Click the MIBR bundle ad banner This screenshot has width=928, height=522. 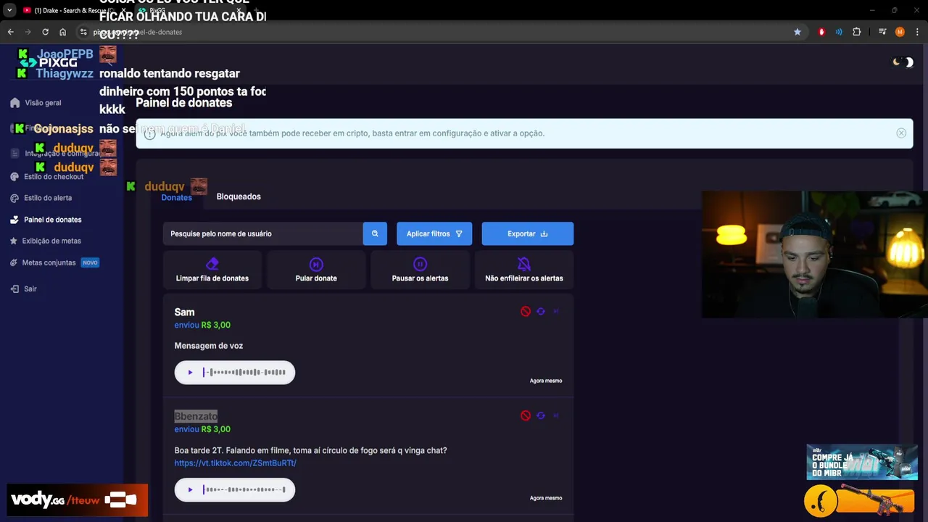[862, 462]
